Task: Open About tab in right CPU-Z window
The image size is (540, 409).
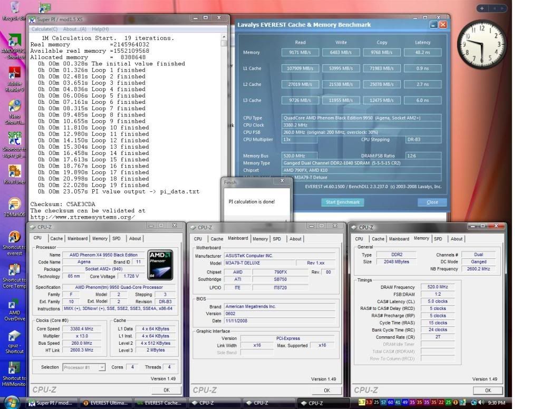Action: tap(457, 239)
